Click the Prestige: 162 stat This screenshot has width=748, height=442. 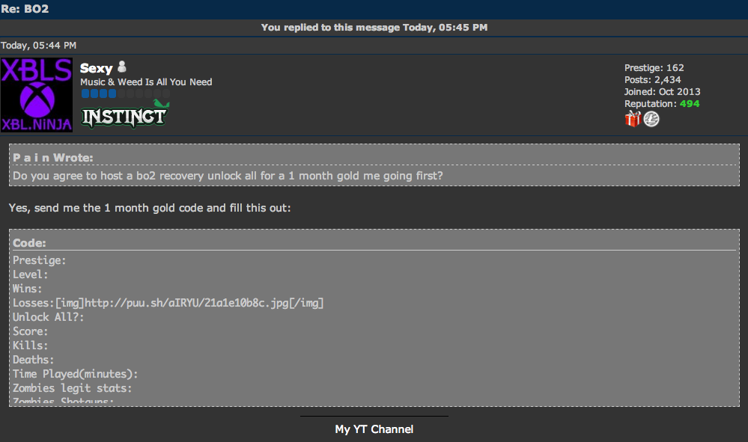click(654, 68)
